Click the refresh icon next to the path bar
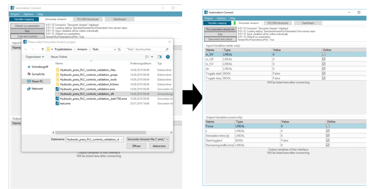This screenshot has width=373, height=189. pyautogui.click(x=119, y=49)
